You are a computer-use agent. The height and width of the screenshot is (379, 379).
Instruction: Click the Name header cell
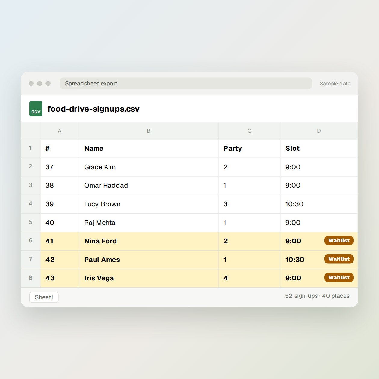(x=149, y=148)
